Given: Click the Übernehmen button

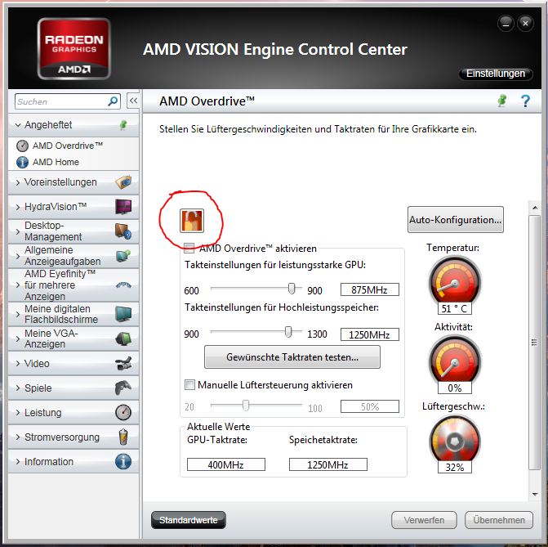Looking at the screenshot, I should (499, 520).
